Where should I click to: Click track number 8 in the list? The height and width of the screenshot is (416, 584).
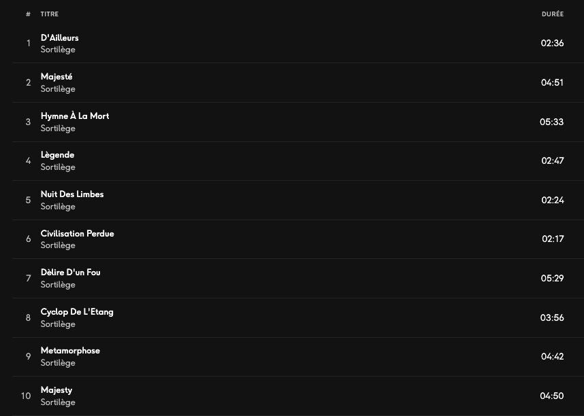[x=28, y=318]
